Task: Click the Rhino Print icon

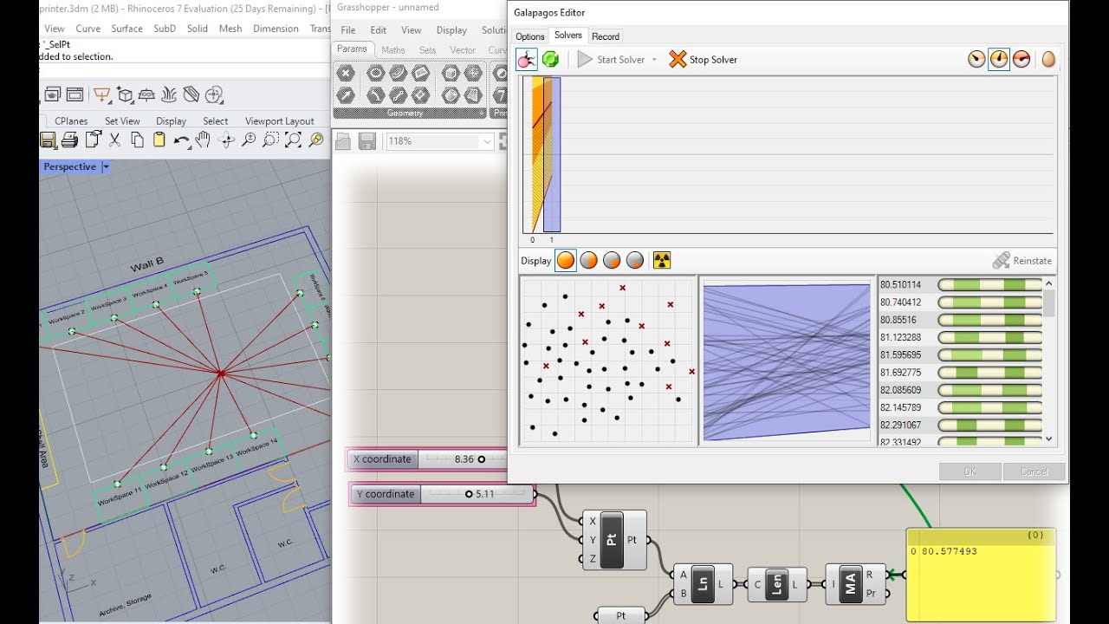Action: click(x=69, y=140)
